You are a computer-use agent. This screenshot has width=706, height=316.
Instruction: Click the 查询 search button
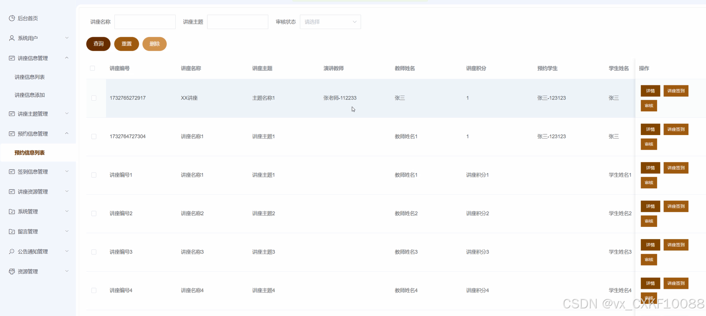pyautogui.click(x=98, y=44)
